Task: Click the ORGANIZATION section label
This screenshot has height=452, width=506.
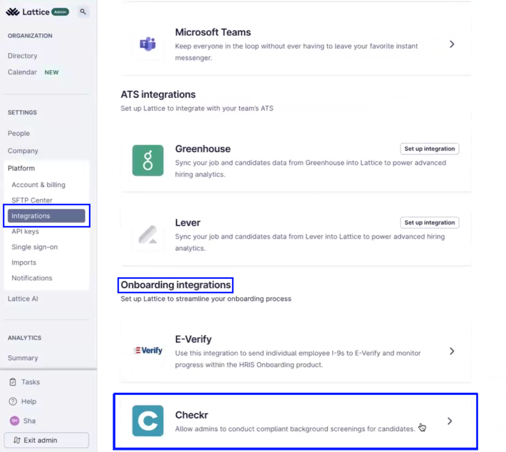Action: point(30,36)
